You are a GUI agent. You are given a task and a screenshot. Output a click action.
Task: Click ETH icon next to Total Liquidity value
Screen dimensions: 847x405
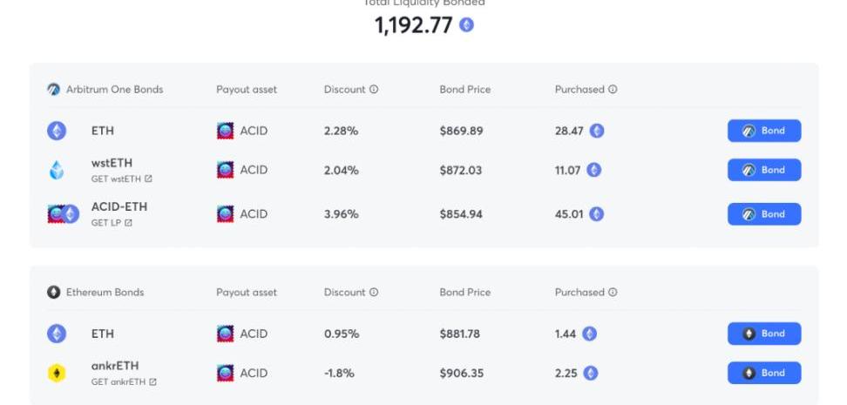point(467,25)
